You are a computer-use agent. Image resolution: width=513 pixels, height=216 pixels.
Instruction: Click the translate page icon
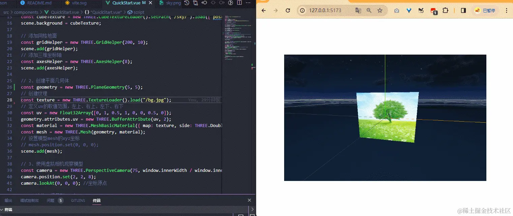pos(358,10)
